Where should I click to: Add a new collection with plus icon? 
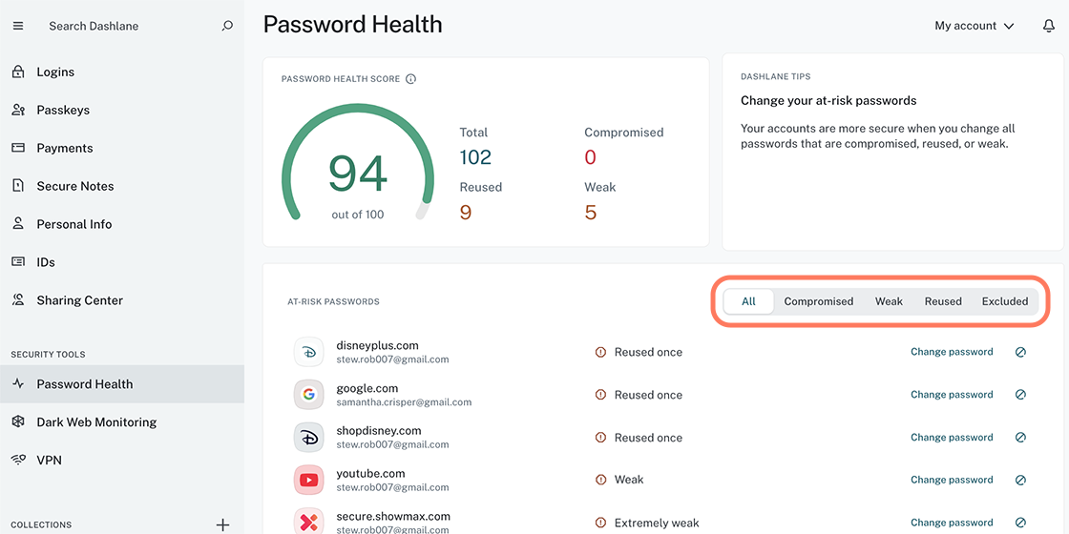coord(222,524)
